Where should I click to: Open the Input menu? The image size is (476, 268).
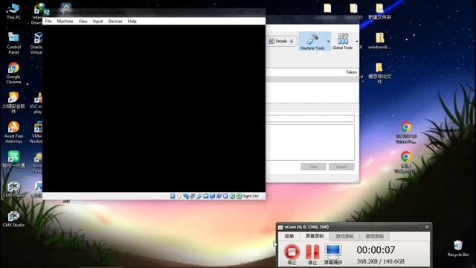click(97, 22)
